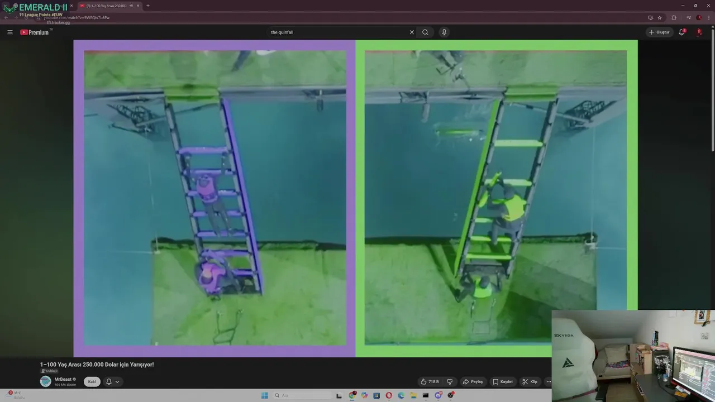Open the install/cast icon in address bar
715x402 pixels.
[650, 17]
